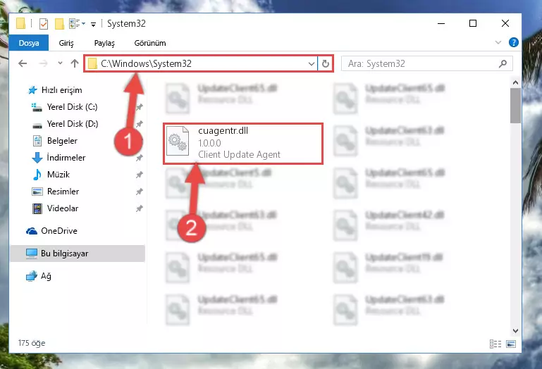This screenshot has width=542, height=369.
Task: Click New folder quick access icon
Action: pyautogui.click(x=59, y=24)
